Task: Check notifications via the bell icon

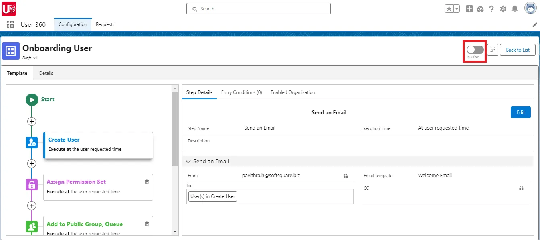Action: coord(515,8)
